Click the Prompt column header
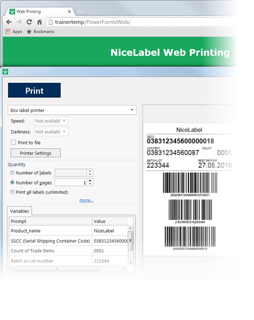This screenshot has height=320, width=254. 50,221
